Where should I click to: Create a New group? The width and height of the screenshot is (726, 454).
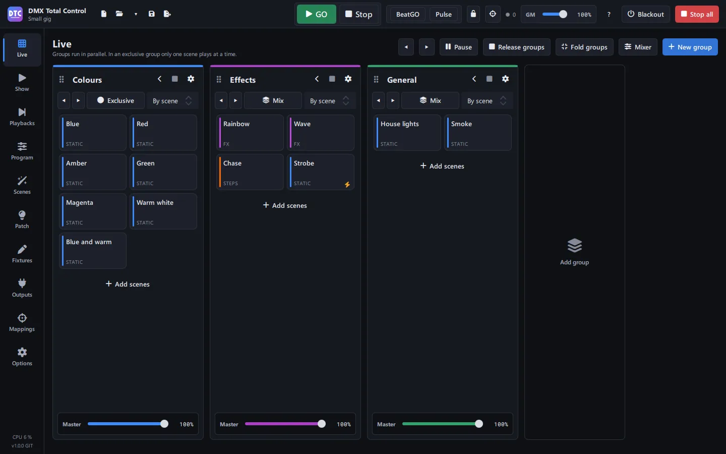click(690, 47)
